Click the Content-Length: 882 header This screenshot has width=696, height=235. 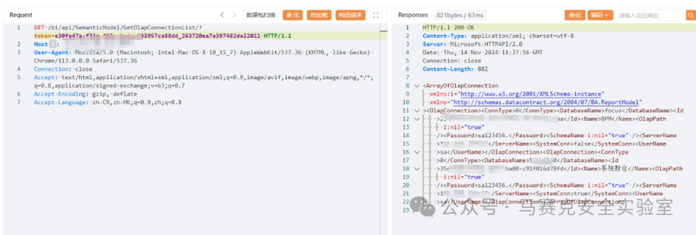(456, 69)
